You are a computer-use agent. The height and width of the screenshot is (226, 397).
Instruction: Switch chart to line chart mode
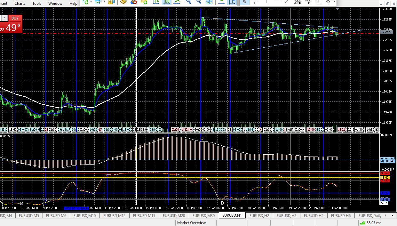[x=177, y=2]
